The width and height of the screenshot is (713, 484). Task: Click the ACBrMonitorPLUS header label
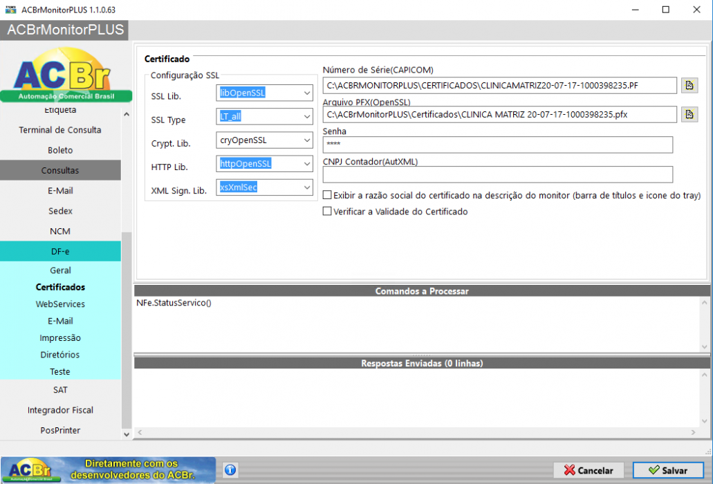click(x=66, y=30)
